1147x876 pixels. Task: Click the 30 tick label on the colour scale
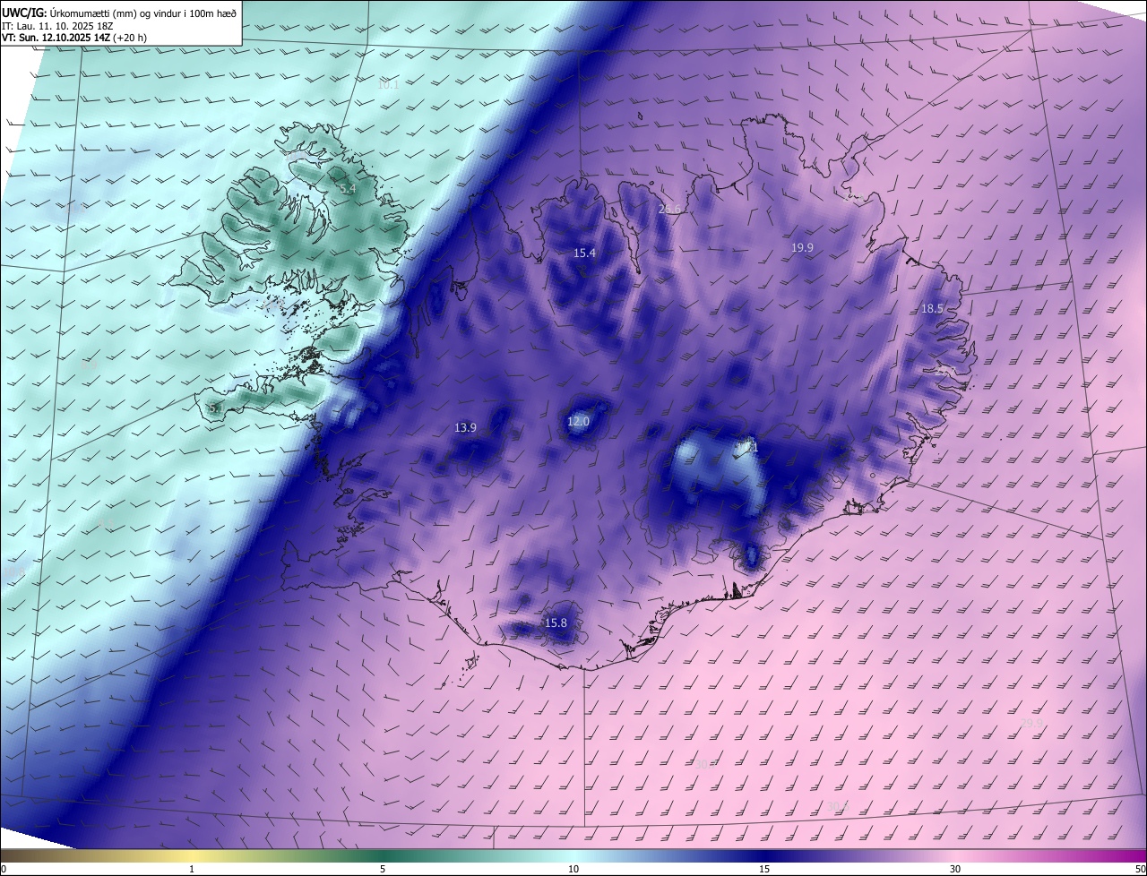point(955,869)
